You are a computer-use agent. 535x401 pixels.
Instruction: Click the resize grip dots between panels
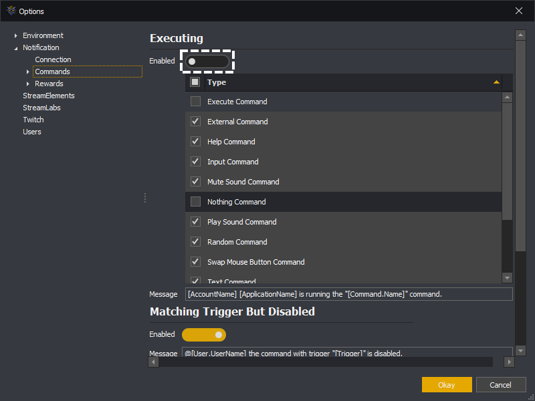pos(145,198)
